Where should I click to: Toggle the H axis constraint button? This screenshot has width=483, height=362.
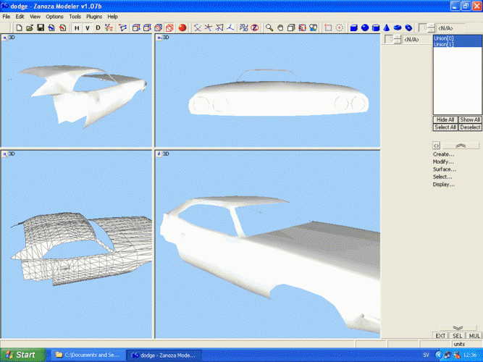coord(77,28)
